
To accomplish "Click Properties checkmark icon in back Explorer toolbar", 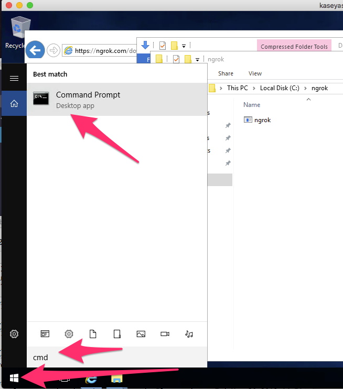I will point(163,46).
